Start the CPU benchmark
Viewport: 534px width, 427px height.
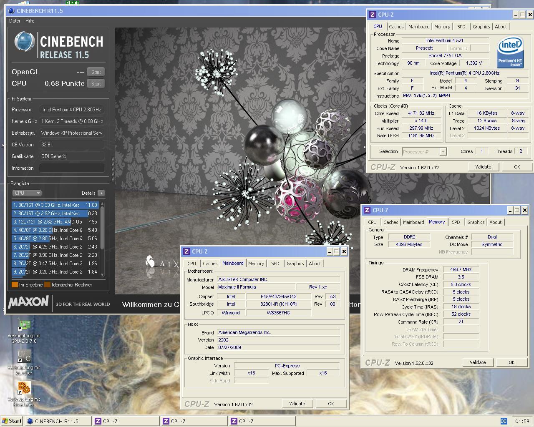96,84
